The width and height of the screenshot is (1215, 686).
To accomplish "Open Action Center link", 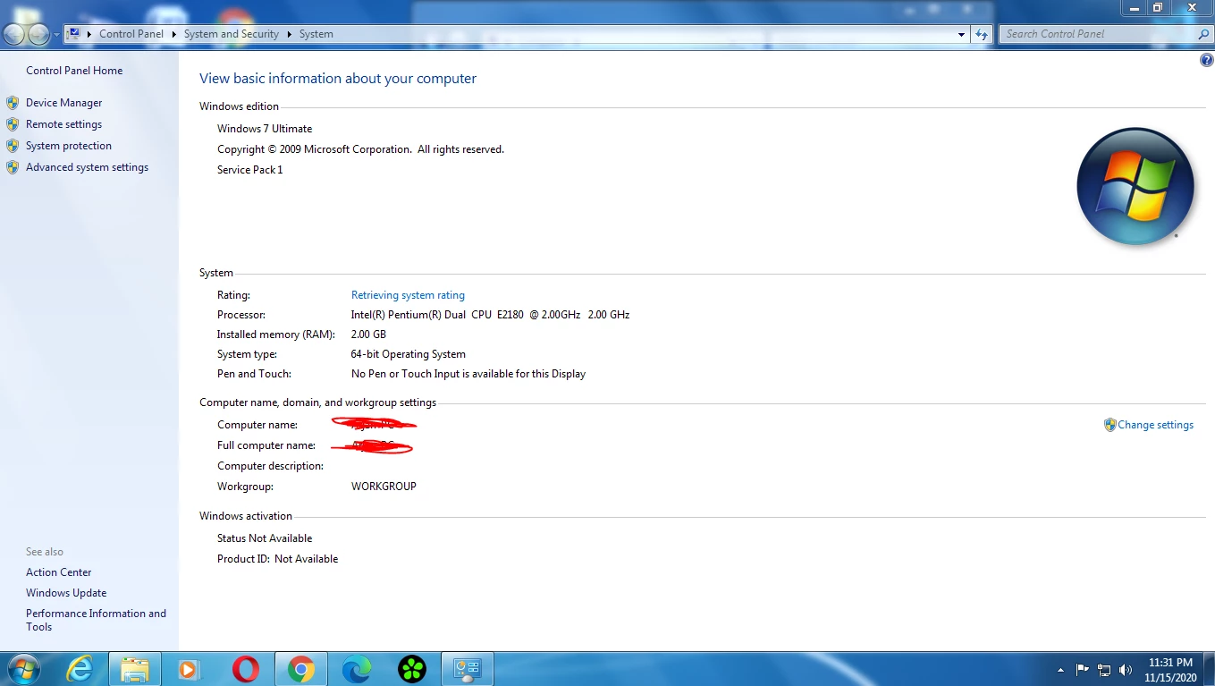I will tap(58, 572).
